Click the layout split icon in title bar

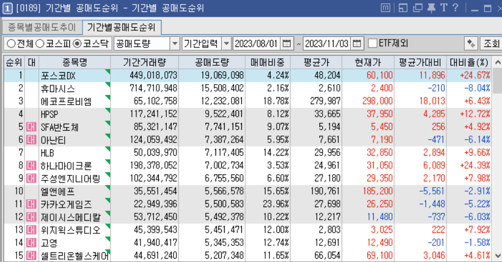[x=403, y=7]
